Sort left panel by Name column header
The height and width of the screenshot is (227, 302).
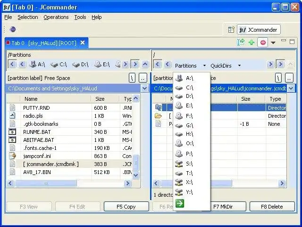(56, 99)
